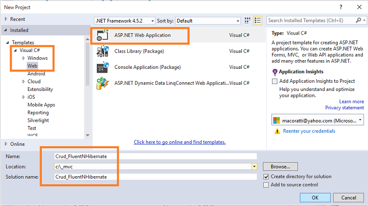368x206 pixels.
Task: Select the Extensibility template category
Action: click(40, 89)
